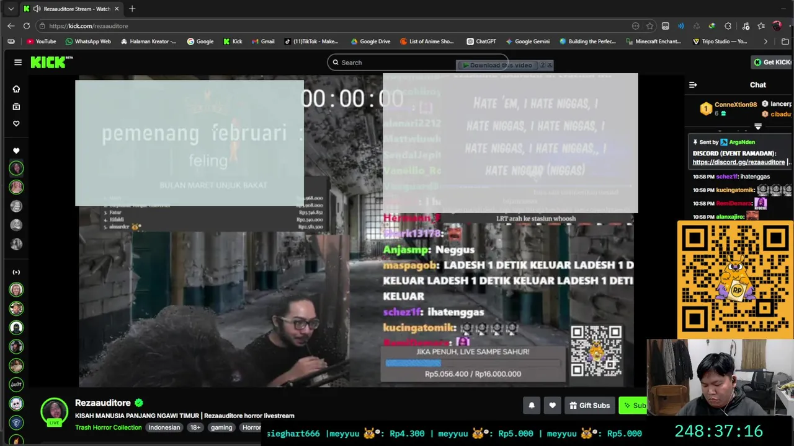
Task: Expand the bookmarks overflow chevron
Action: click(x=765, y=42)
